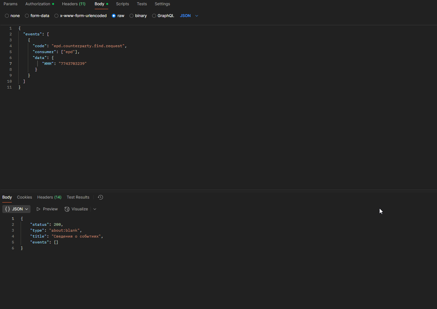
Task: Click the "events" key in response body
Action: point(40,242)
